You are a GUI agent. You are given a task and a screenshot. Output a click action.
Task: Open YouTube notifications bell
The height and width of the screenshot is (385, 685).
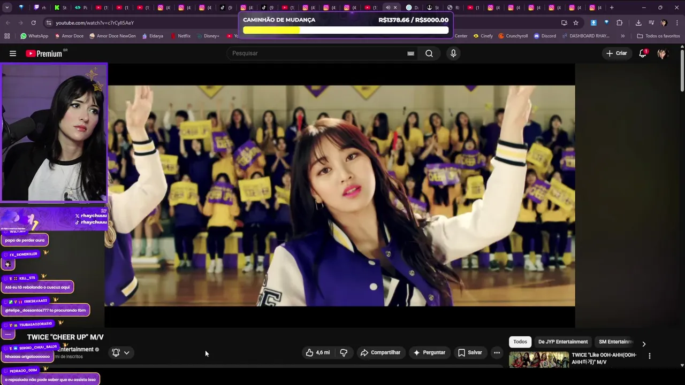coord(643,53)
